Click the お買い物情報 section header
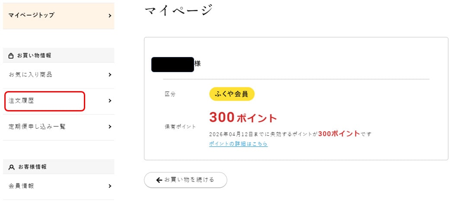 pos(59,55)
